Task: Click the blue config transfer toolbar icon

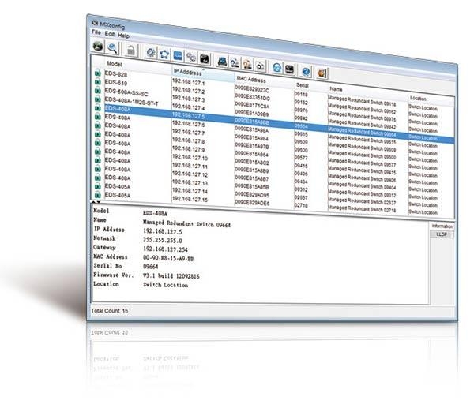Action: 235,62
